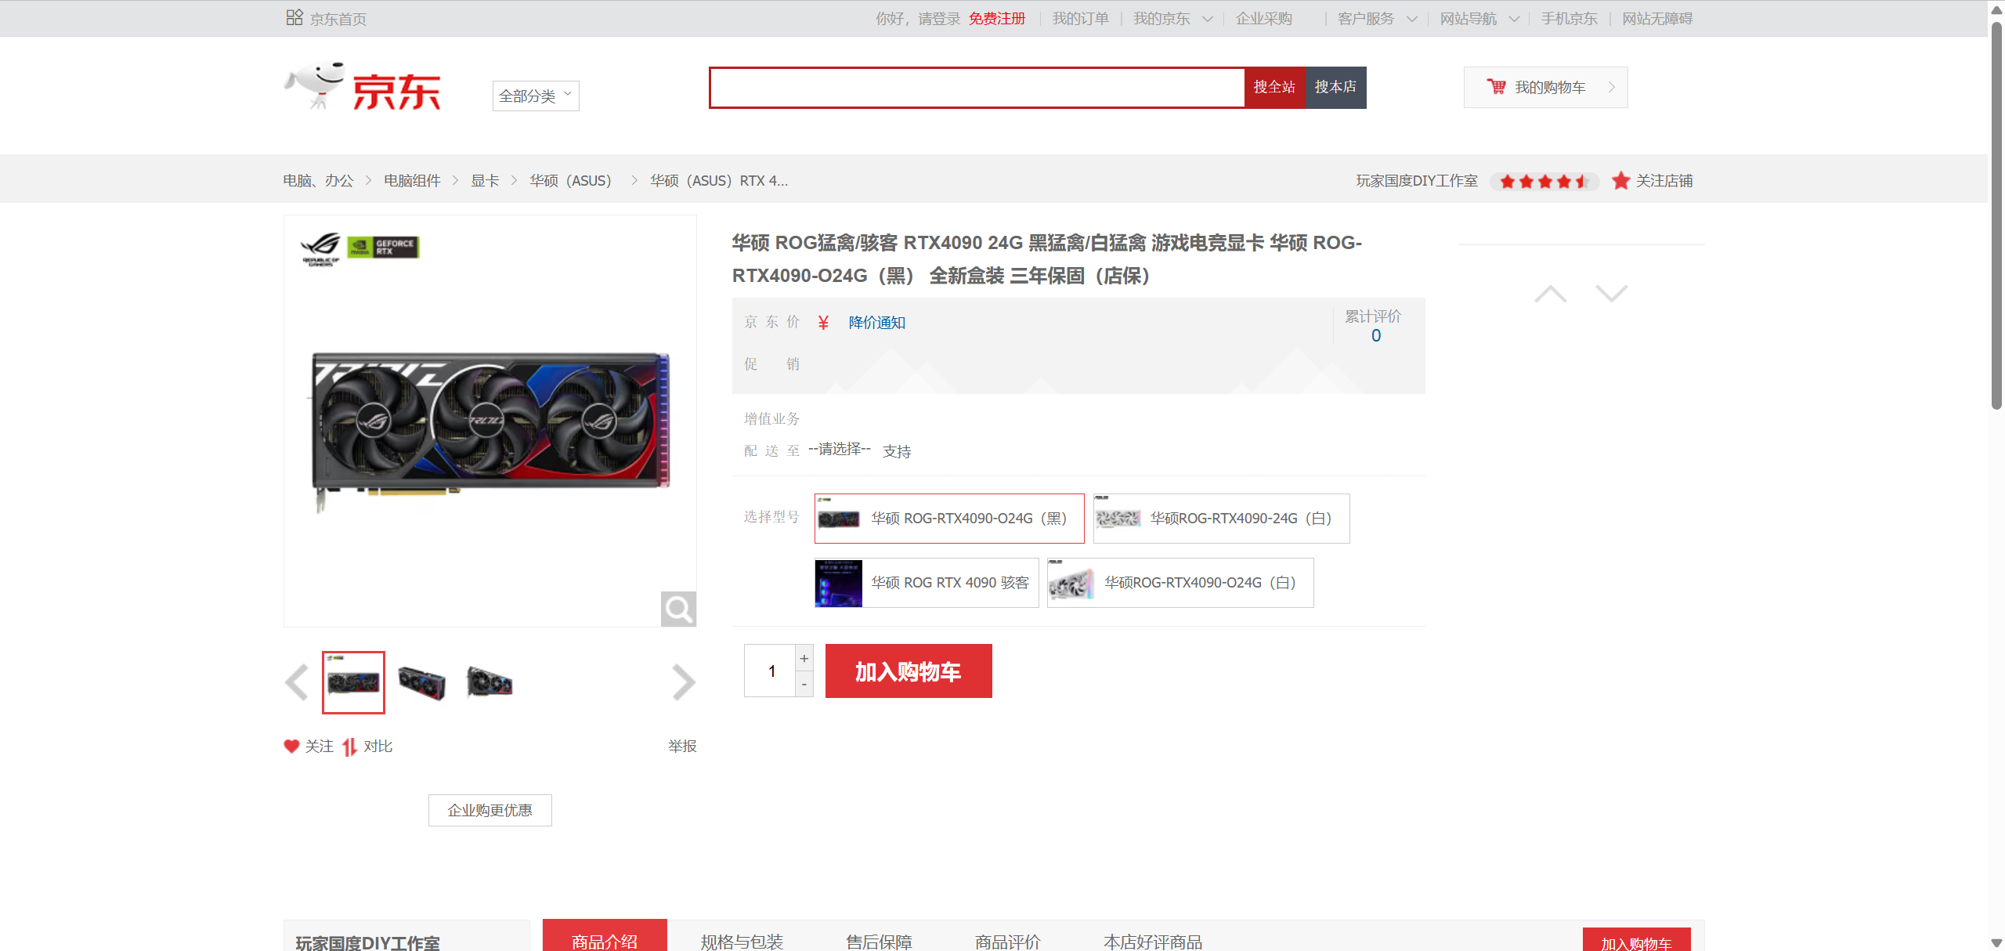The image size is (2005, 951).
Task: Expand the 全部分类 dropdown
Action: (x=536, y=96)
